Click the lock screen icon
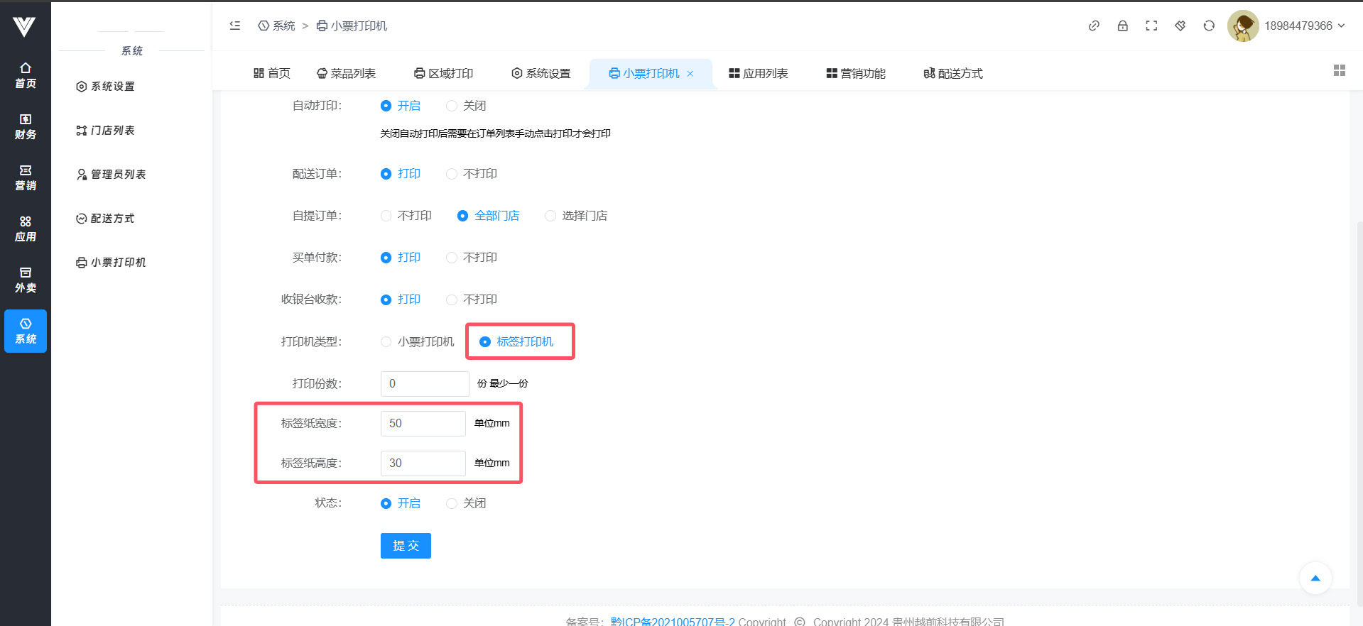This screenshot has width=1363, height=626. (x=1122, y=26)
